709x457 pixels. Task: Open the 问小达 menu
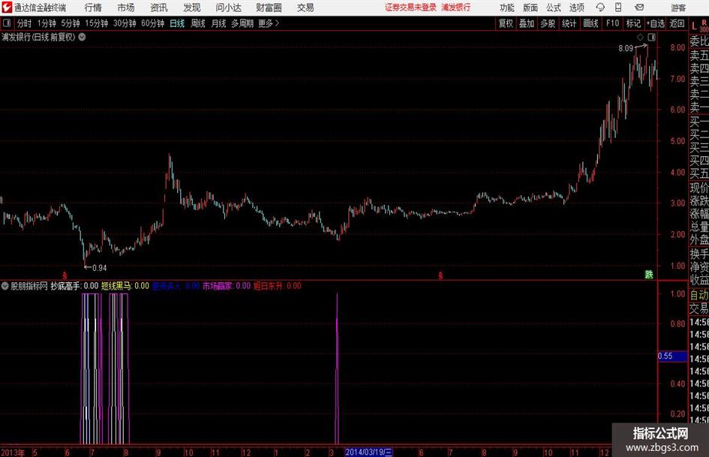[x=228, y=8]
